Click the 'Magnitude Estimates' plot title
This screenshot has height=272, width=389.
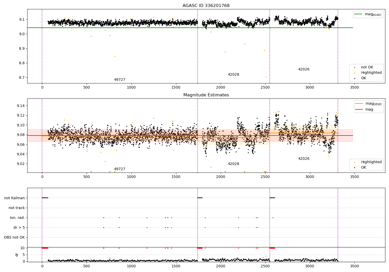[206, 95]
